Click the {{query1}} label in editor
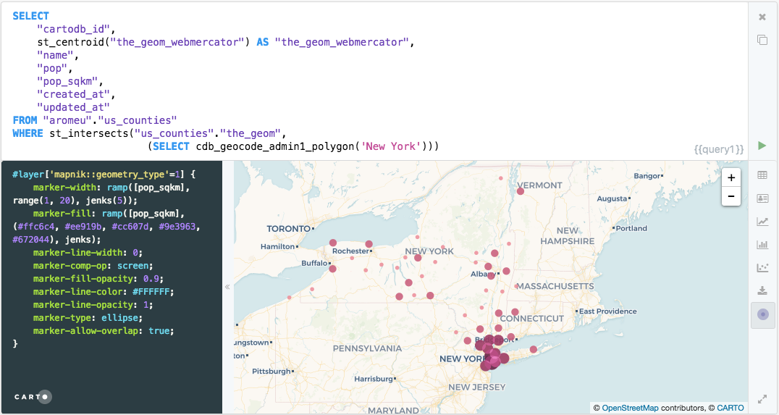Screen dimensions: 779x415 719,149
